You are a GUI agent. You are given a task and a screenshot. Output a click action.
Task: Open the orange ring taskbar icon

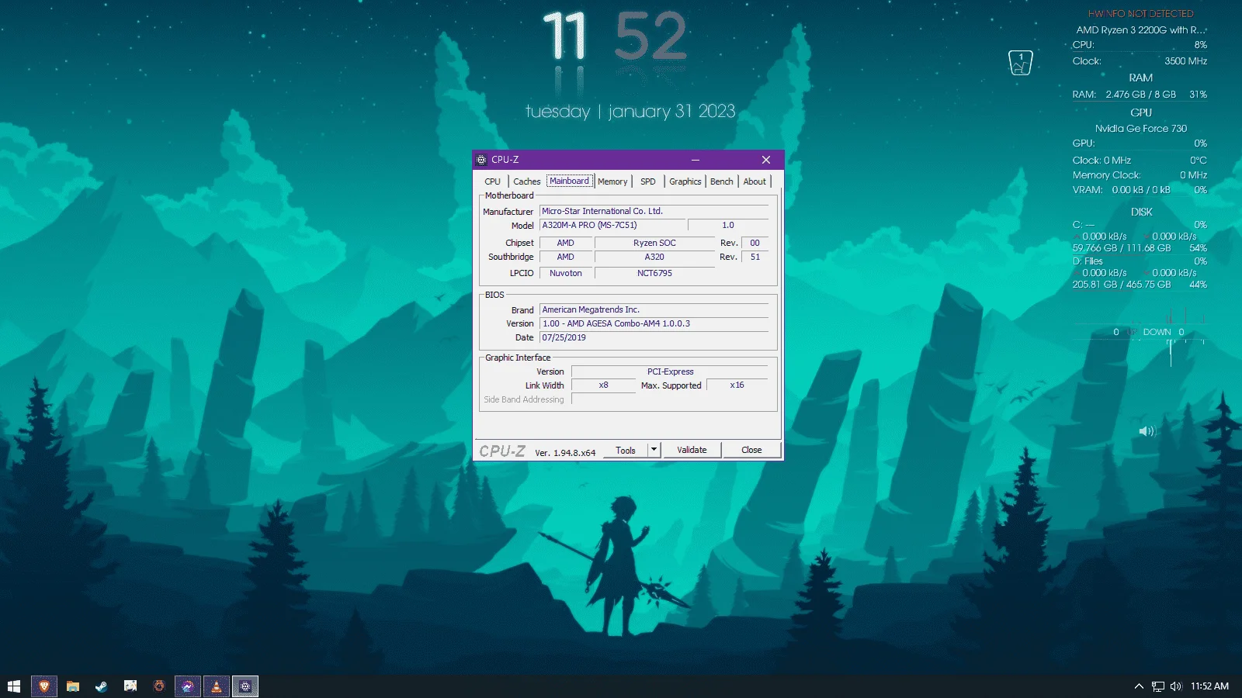(159, 686)
